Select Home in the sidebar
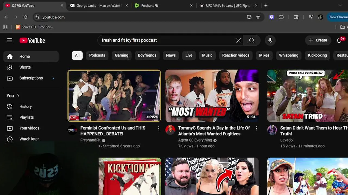 (x=31, y=56)
